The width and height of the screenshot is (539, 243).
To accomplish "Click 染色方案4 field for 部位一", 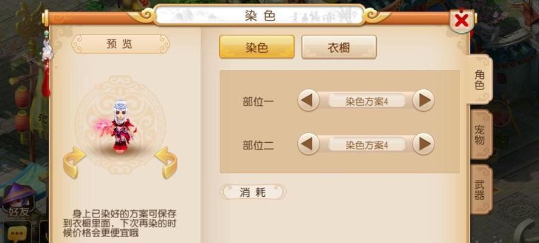I will tap(366, 101).
